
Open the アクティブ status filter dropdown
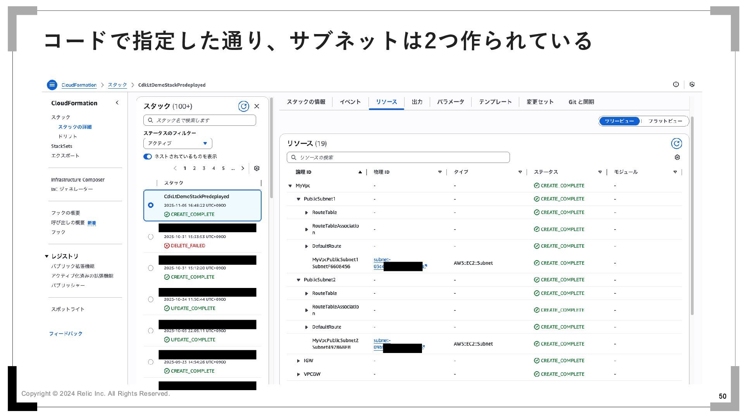[x=177, y=144]
